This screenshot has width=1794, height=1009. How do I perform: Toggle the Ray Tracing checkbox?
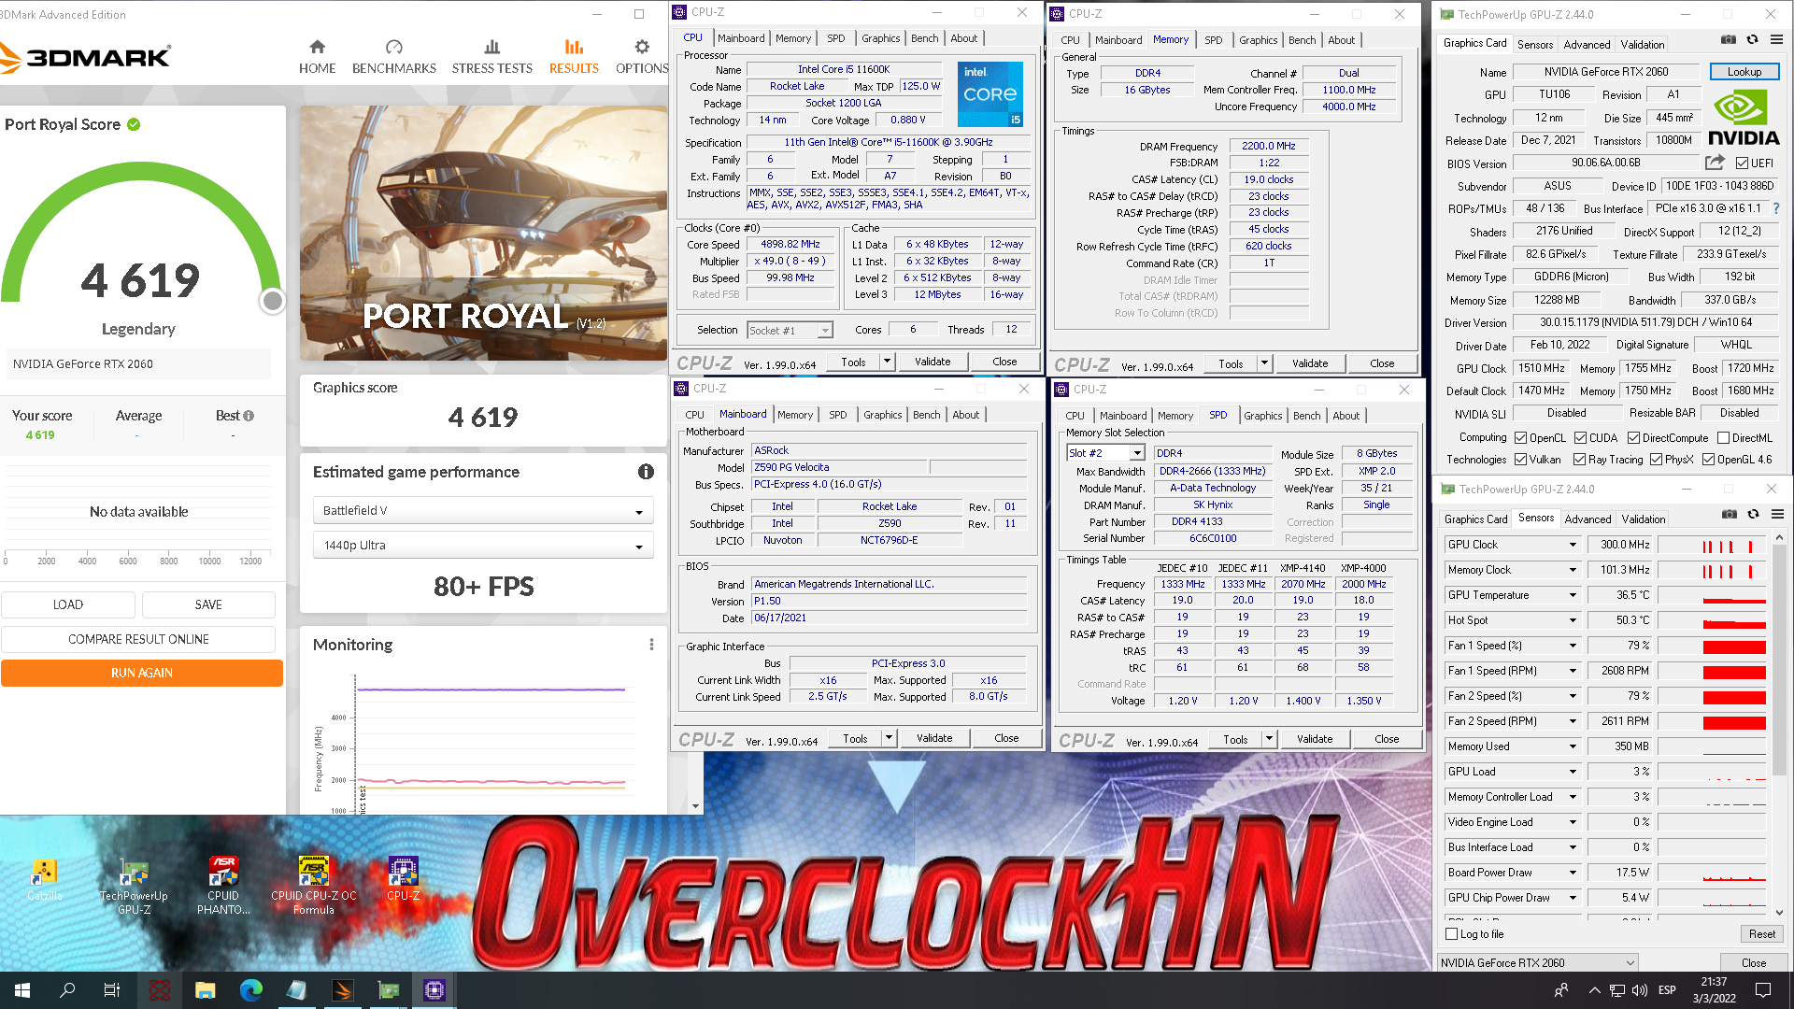tap(1579, 460)
